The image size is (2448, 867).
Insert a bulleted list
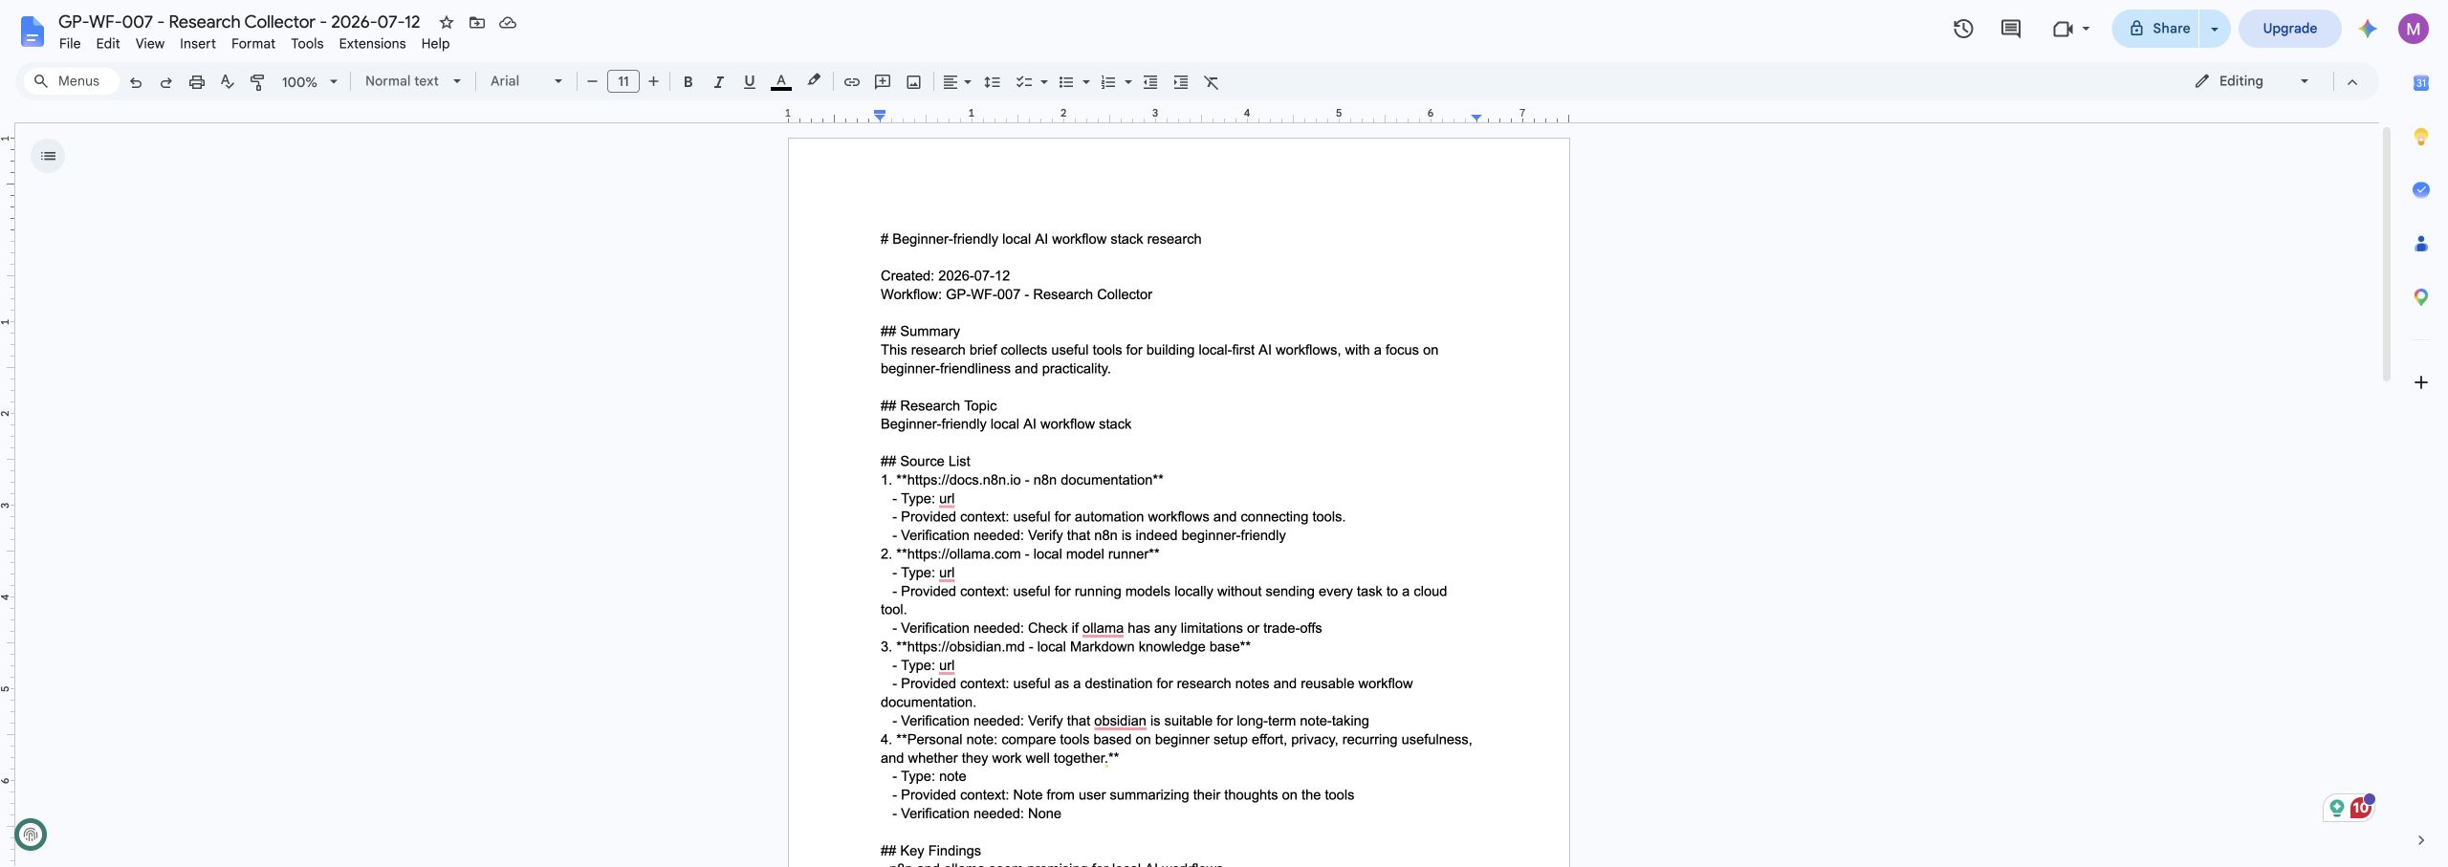[x=1066, y=82]
